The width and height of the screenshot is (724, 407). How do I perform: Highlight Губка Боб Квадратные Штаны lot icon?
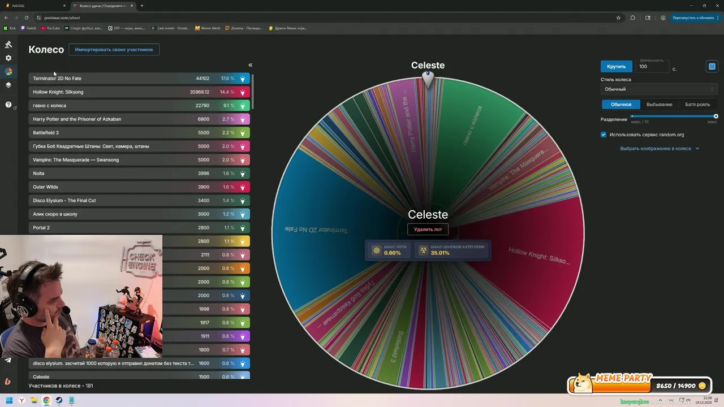point(243,146)
